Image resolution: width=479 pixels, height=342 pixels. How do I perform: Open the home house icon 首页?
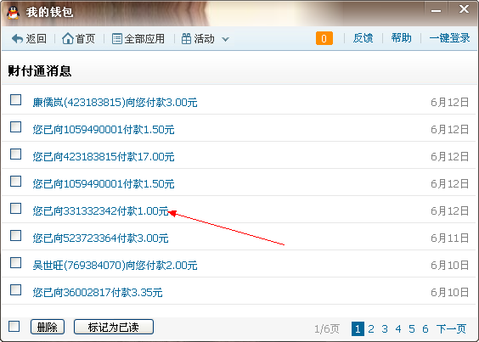(x=67, y=38)
